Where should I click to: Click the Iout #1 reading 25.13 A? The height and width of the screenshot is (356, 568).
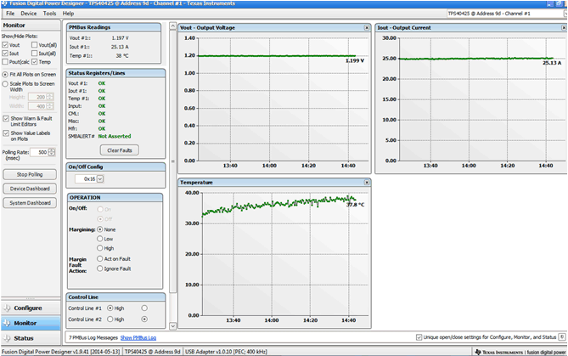tap(120, 47)
